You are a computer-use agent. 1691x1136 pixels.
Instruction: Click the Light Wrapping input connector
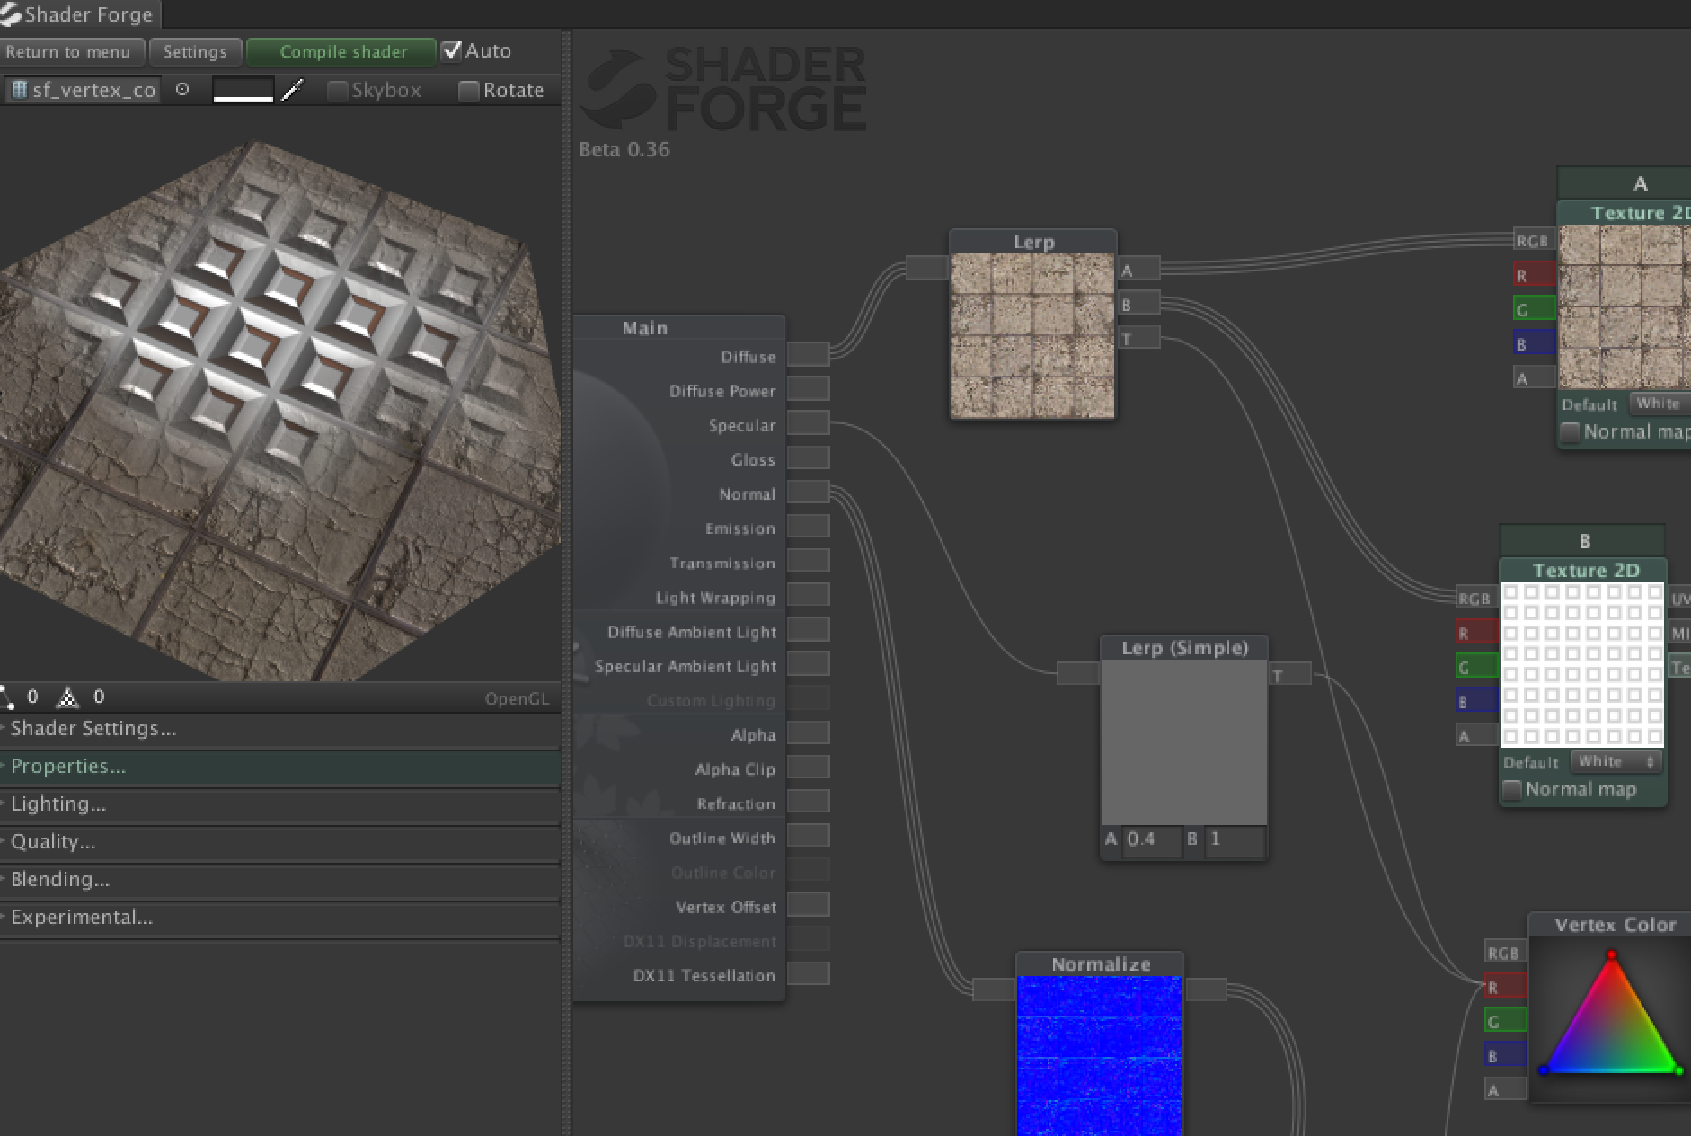[809, 596]
